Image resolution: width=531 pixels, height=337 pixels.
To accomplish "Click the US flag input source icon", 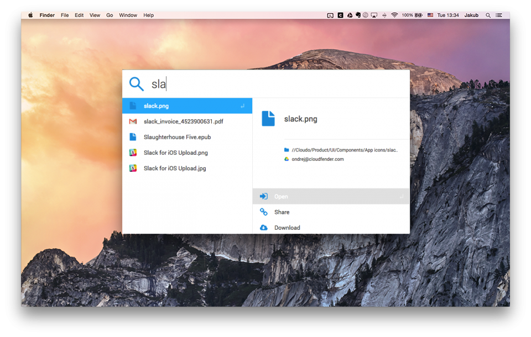I will coord(430,15).
